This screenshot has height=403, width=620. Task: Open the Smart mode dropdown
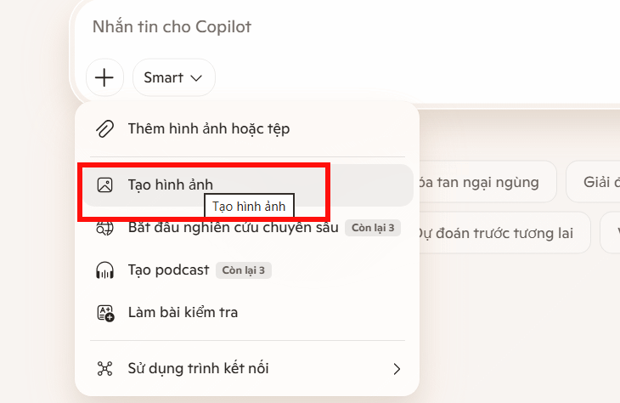pyautogui.click(x=173, y=78)
